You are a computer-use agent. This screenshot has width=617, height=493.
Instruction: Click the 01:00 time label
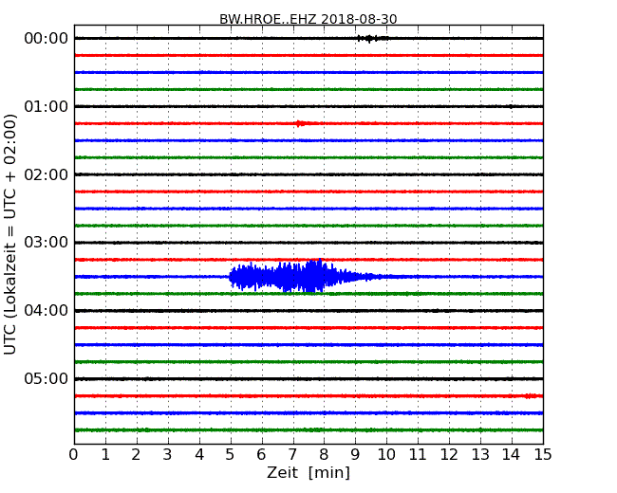click(47, 106)
